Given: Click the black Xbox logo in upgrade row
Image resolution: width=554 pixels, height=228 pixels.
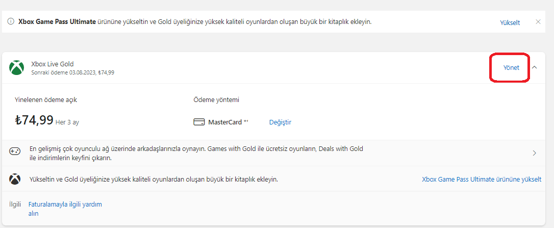Looking at the screenshot, I should click(x=15, y=180).
